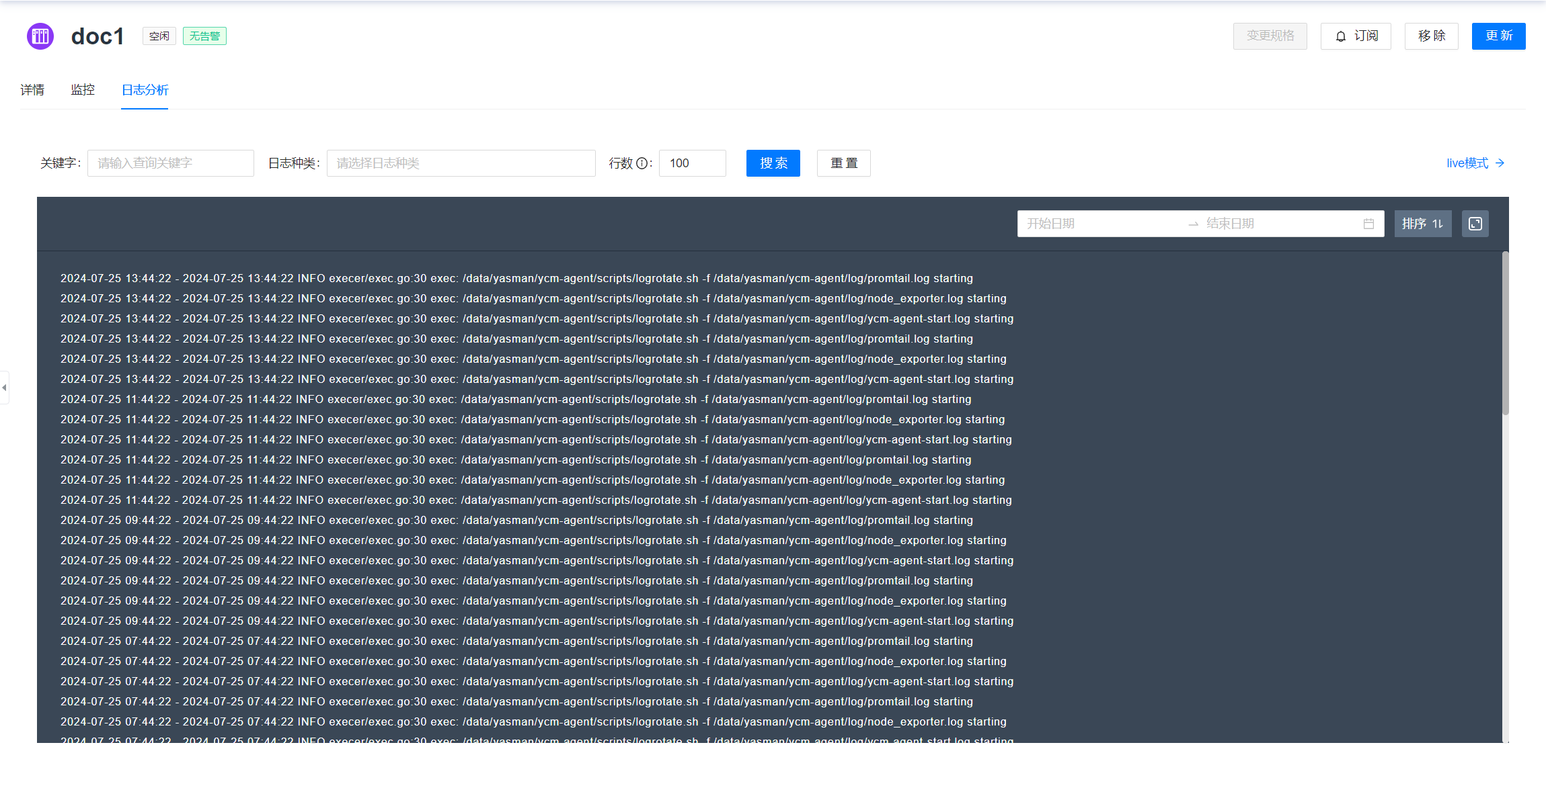Viewport: 1546px width, 794px height.
Task: Switch to the 监控 tab
Action: click(83, 90)
